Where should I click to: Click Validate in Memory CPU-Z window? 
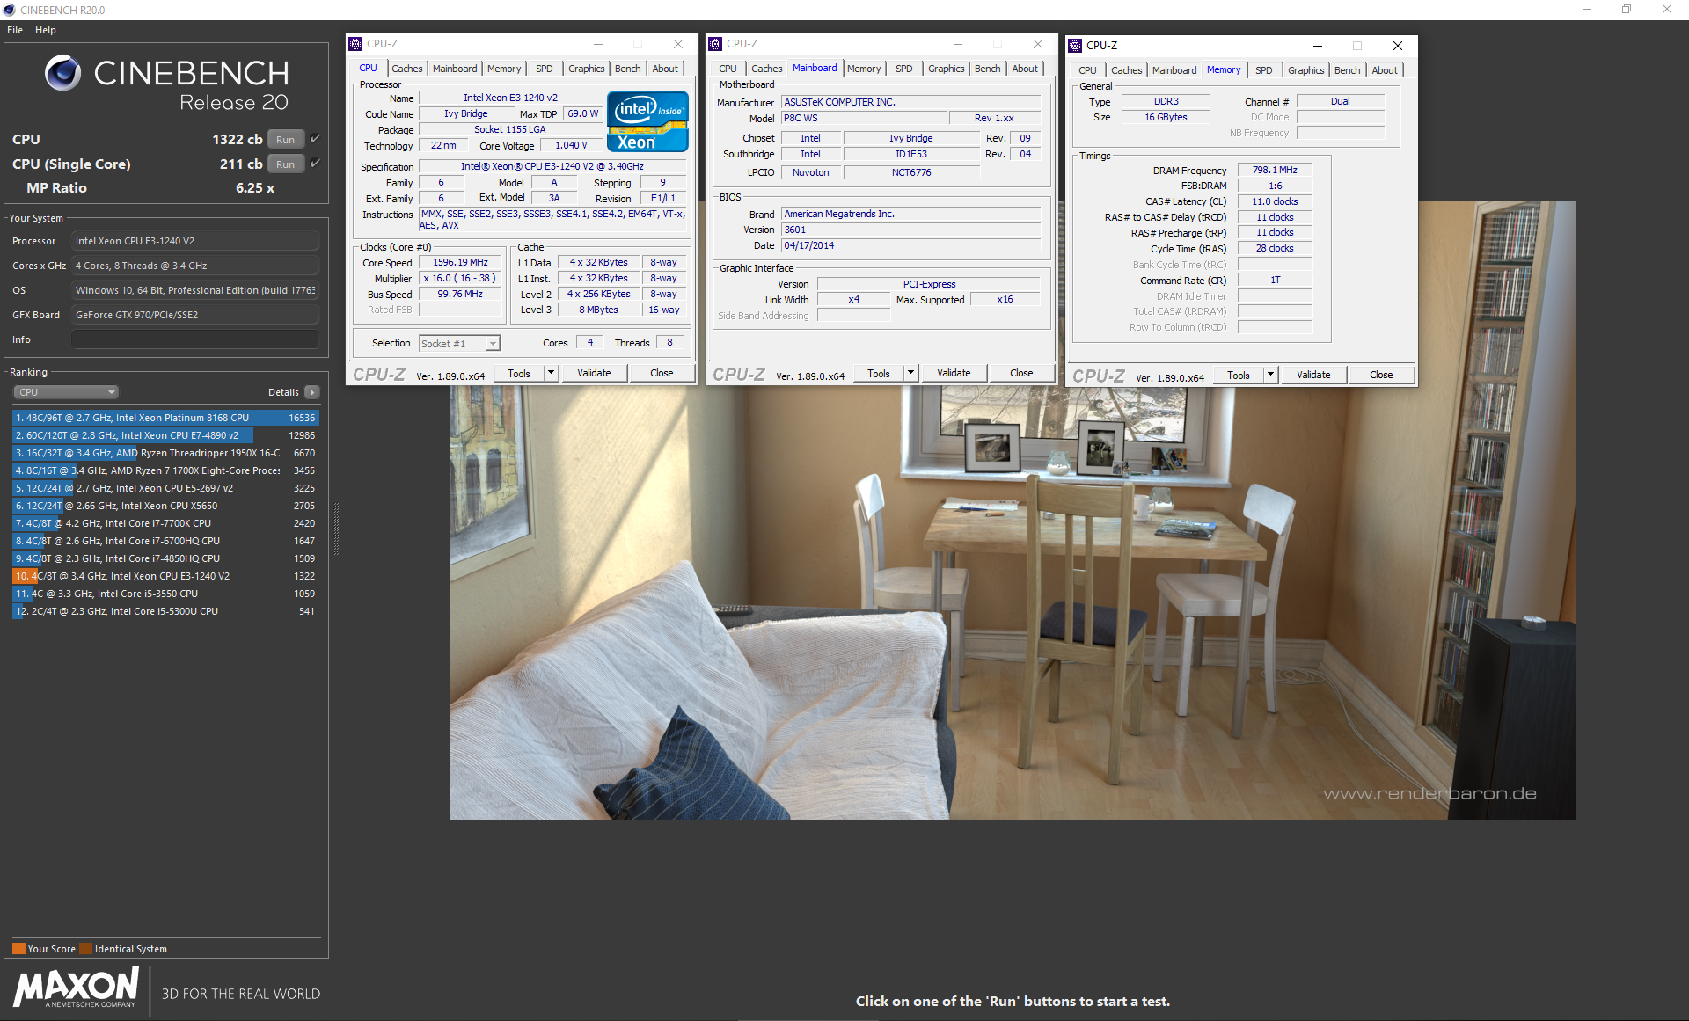tap(1313, 375)
